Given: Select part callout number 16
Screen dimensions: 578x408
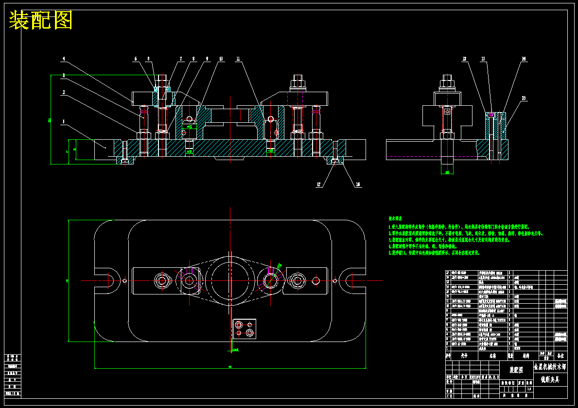Looking at the screenshot, I should (x=358, y=185).
